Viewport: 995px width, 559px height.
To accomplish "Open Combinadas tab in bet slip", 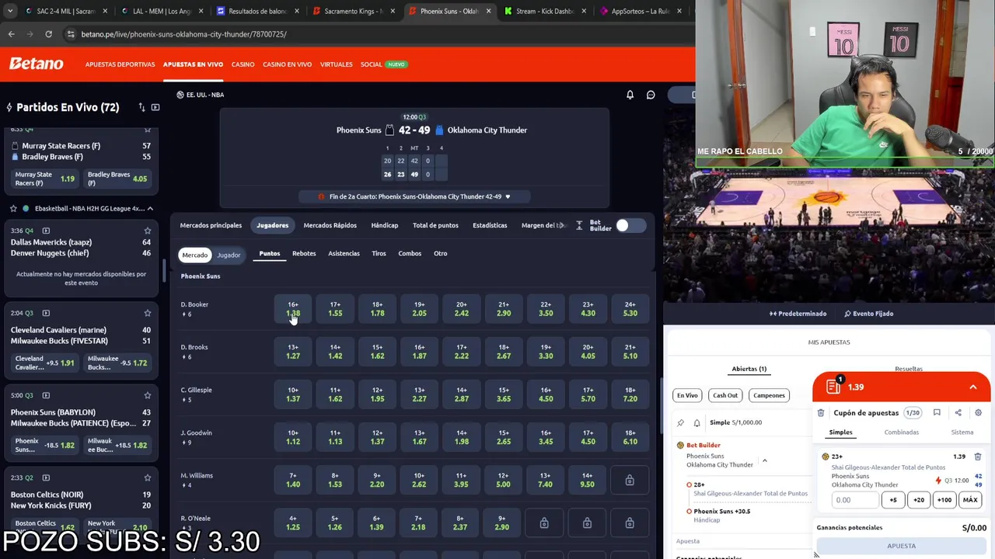I will point(901,432).
